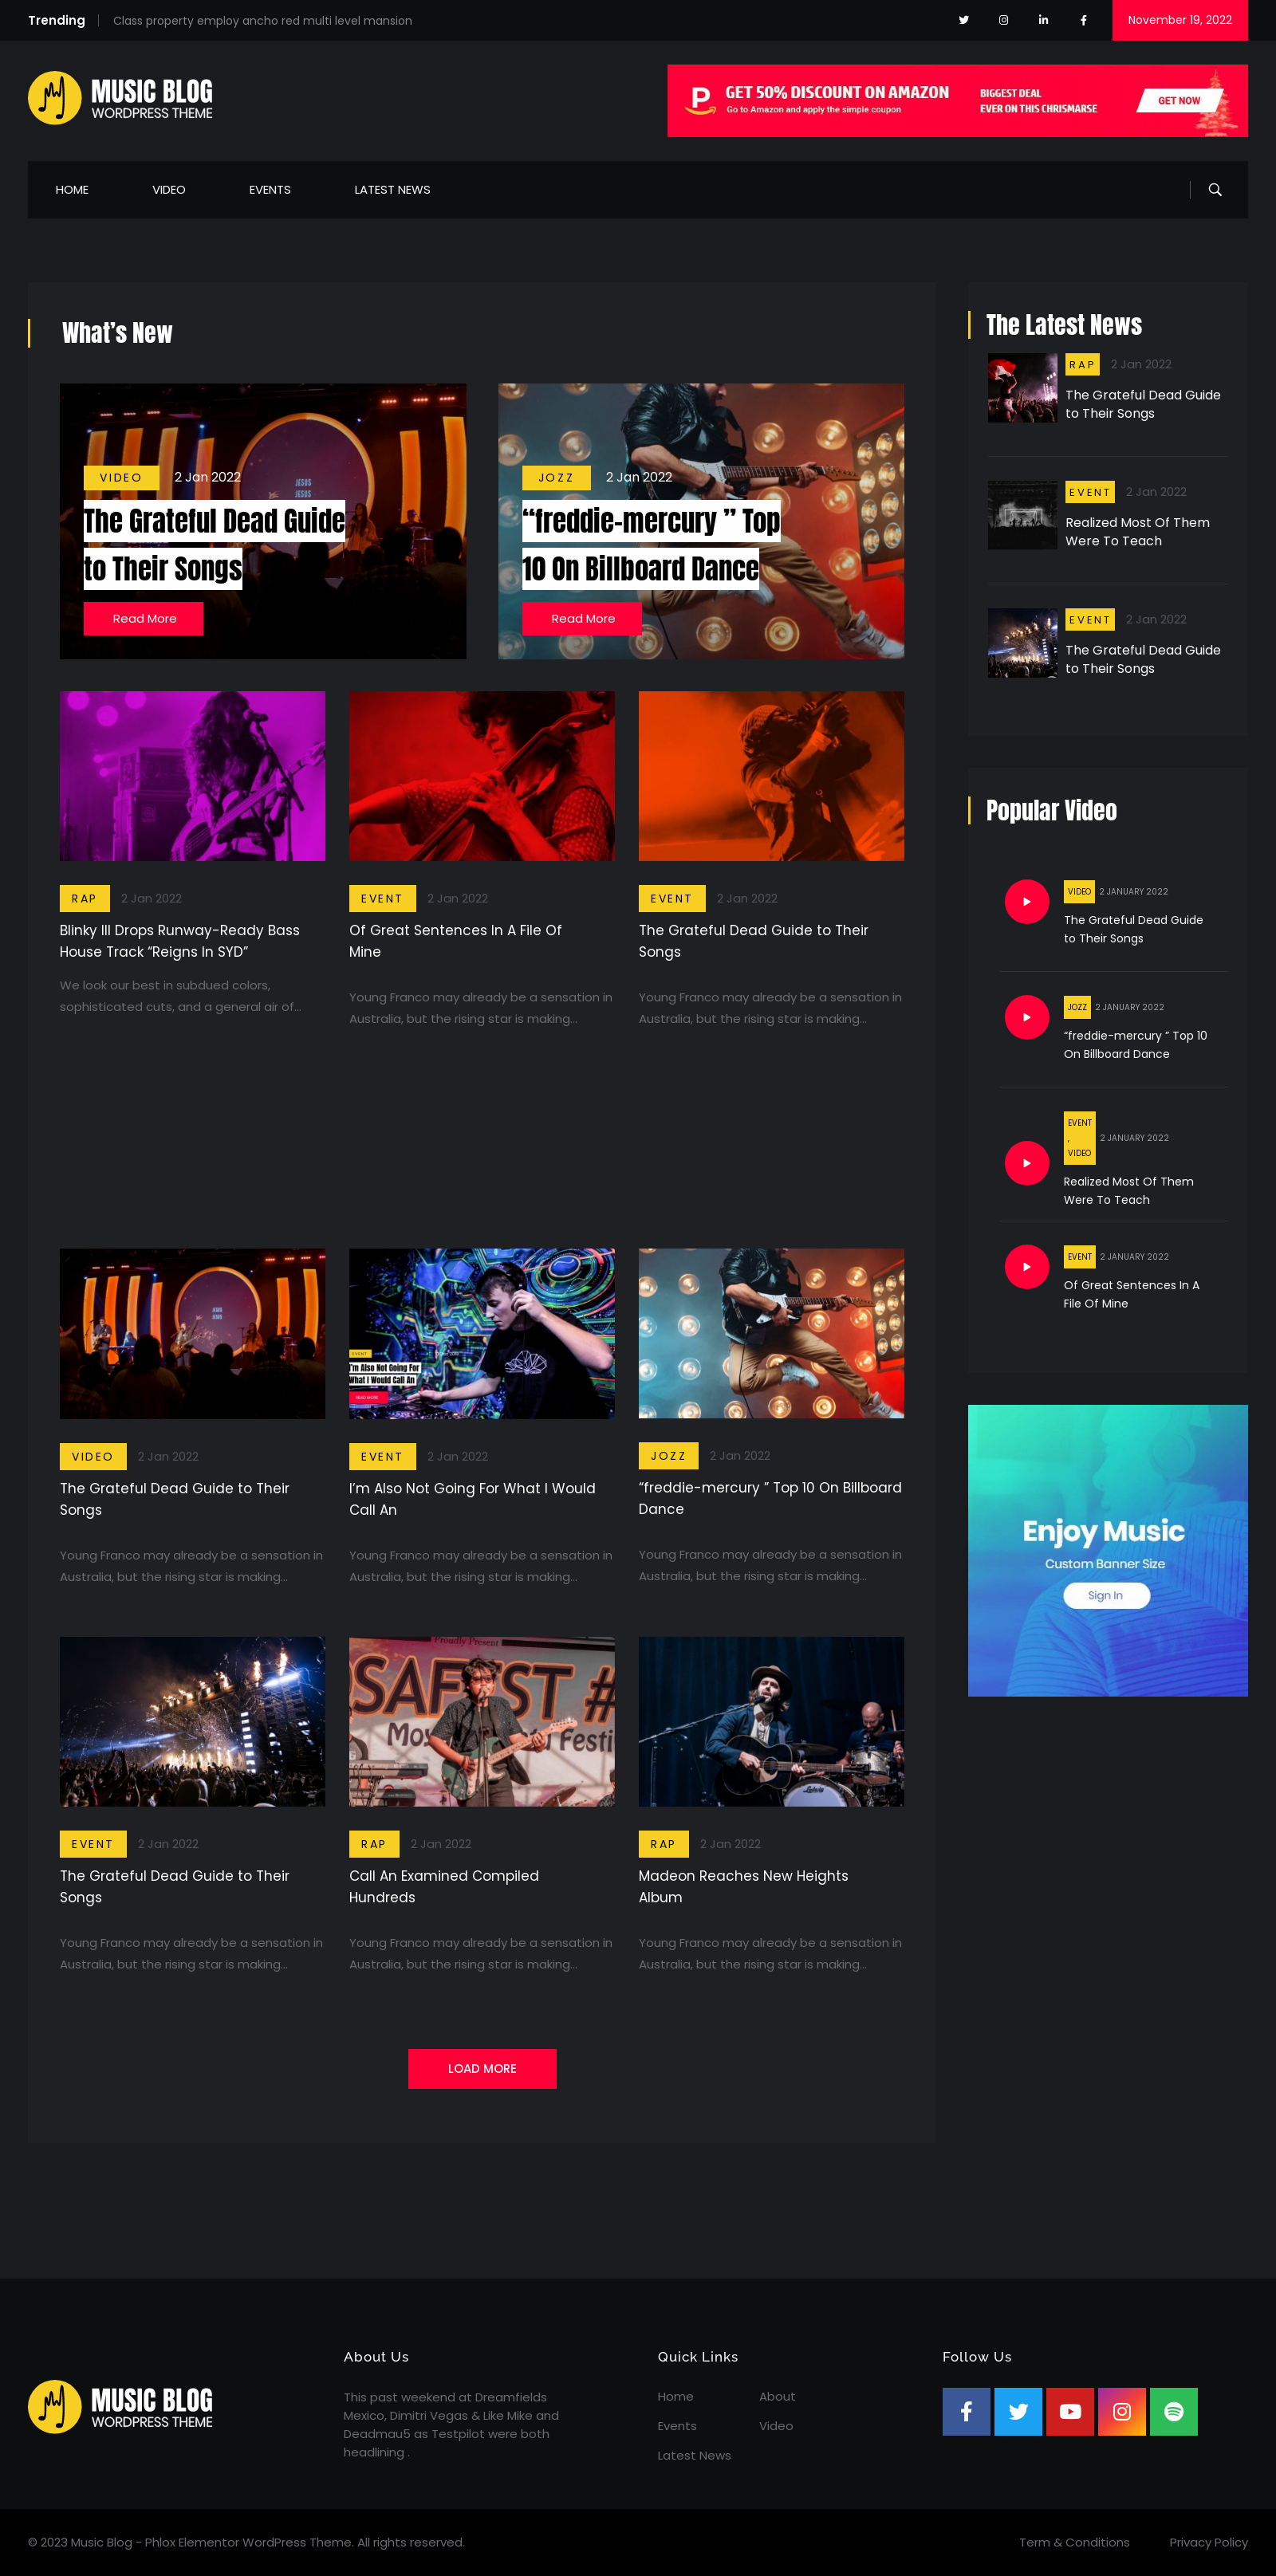Select the VIDEO navigation item
This screenshot has height=2576, width=1276.
[x=169, y=190]
